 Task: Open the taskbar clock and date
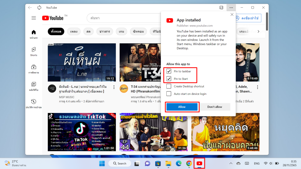[x=290, y=163]
